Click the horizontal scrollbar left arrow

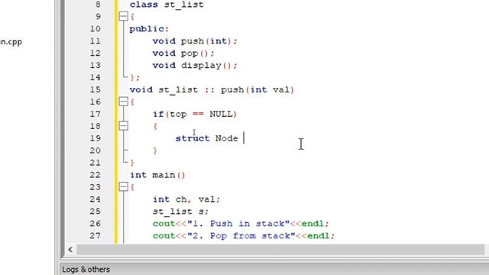[70, 250]
